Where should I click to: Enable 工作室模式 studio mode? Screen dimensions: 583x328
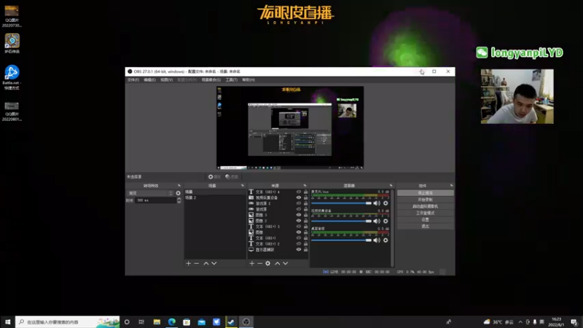(425, 213)
